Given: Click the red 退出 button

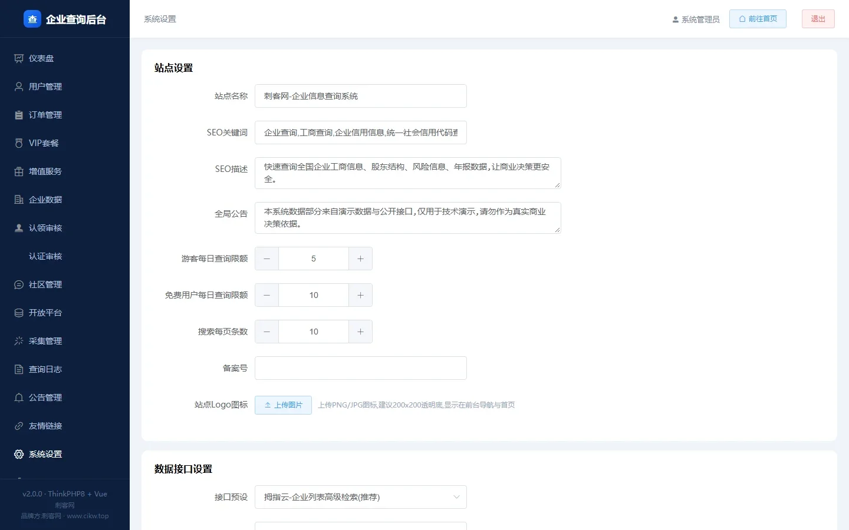Looking at the screenshot, I should point(818,19).
